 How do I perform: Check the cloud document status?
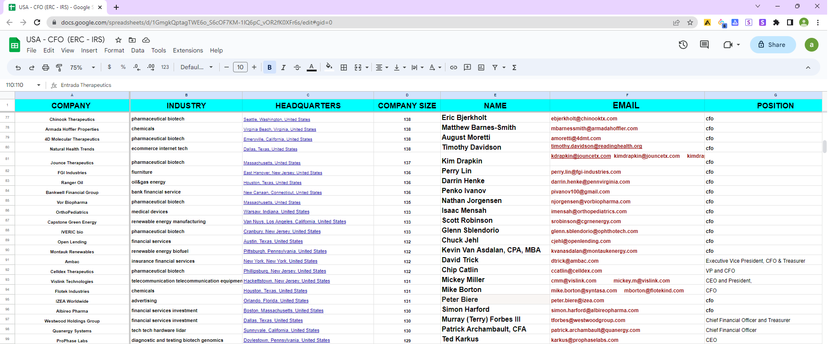click(x=146, y=40)
